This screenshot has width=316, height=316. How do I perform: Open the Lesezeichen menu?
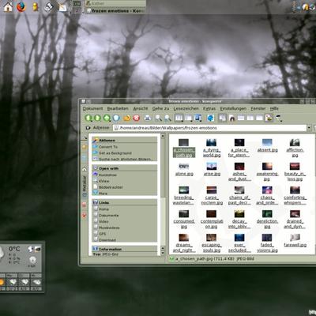pyautogui.click(x=186, y=108)
